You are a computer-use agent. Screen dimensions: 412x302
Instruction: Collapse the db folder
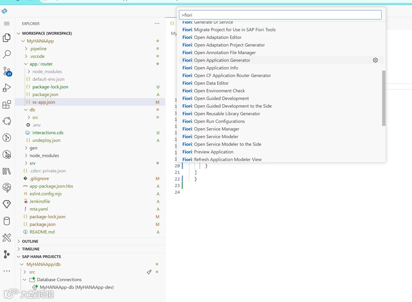point(26,110)
